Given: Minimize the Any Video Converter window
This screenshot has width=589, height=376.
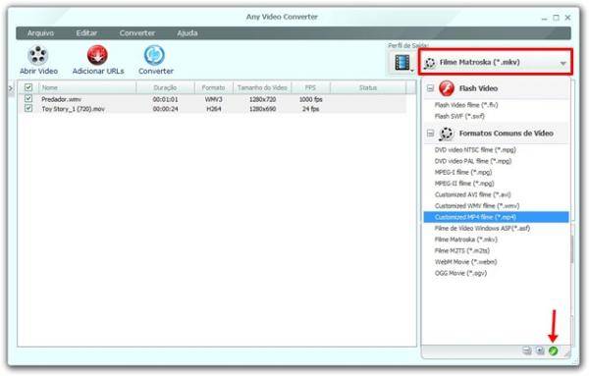Looking at the screenshot, I should [x=544, y=18].
